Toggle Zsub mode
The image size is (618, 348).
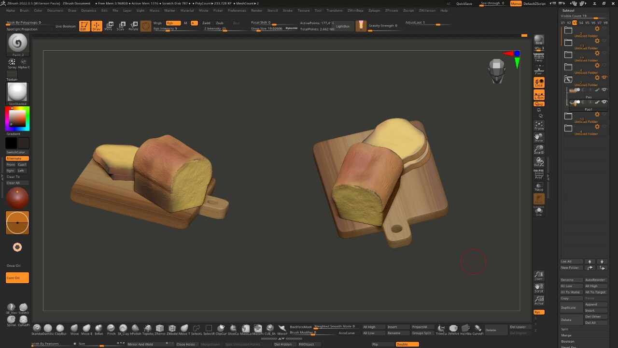coord(220,23)
